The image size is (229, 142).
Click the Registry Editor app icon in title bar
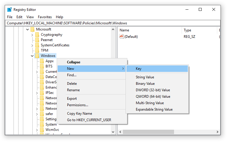(x=9, y=10)
